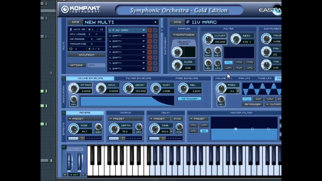Click the envelope CRV curve knob

point(73,99)
